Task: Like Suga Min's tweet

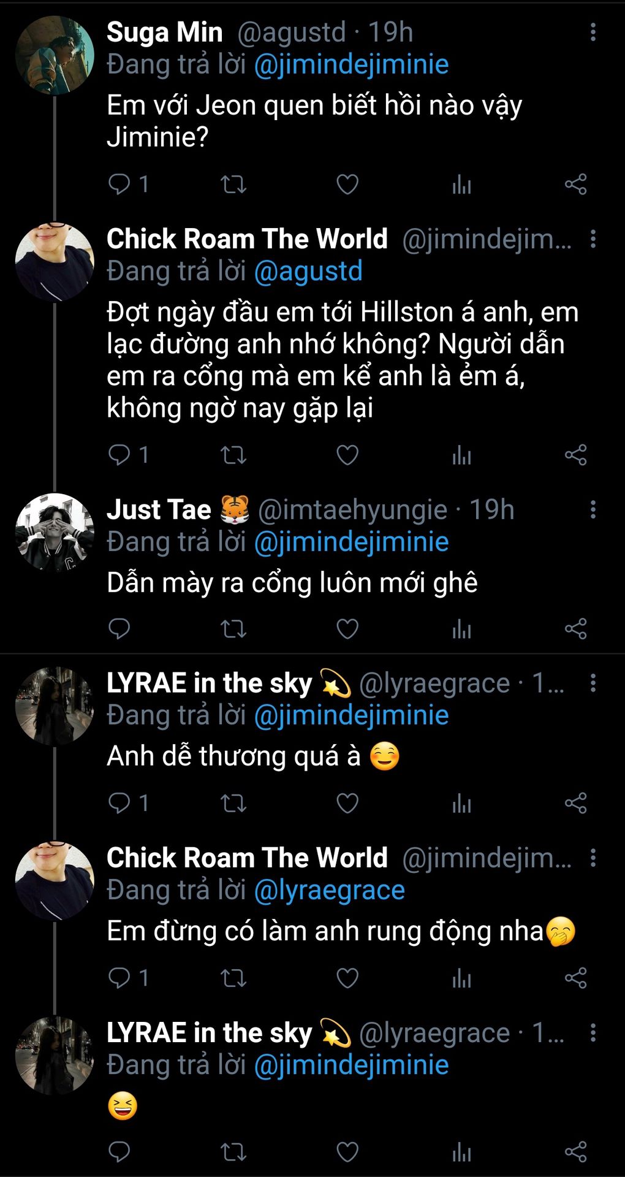Action: [347, 184]
